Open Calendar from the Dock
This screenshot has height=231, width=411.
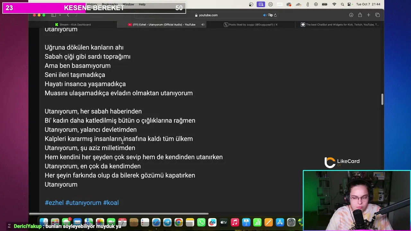122,222
